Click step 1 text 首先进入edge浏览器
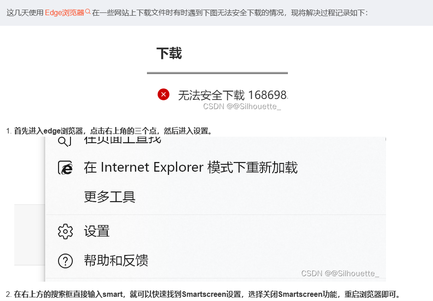The height and width of the screenshot is (301, 433). 113,131
